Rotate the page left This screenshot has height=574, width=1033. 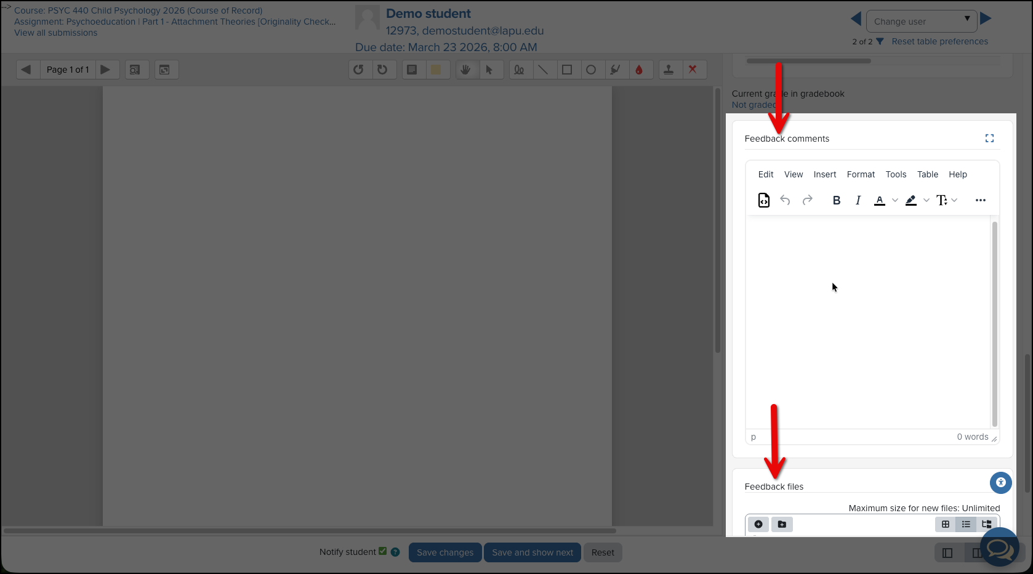pos(359,70)
